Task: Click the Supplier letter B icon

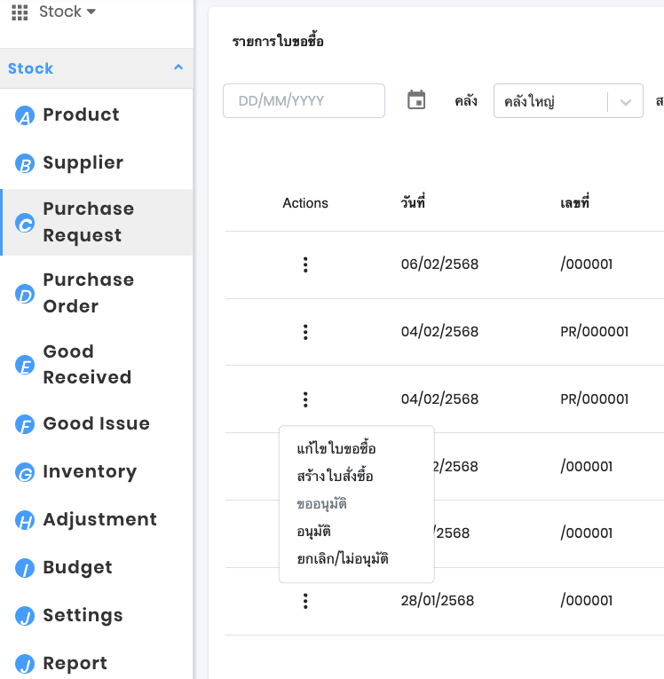Action: [x=25, y=163]
